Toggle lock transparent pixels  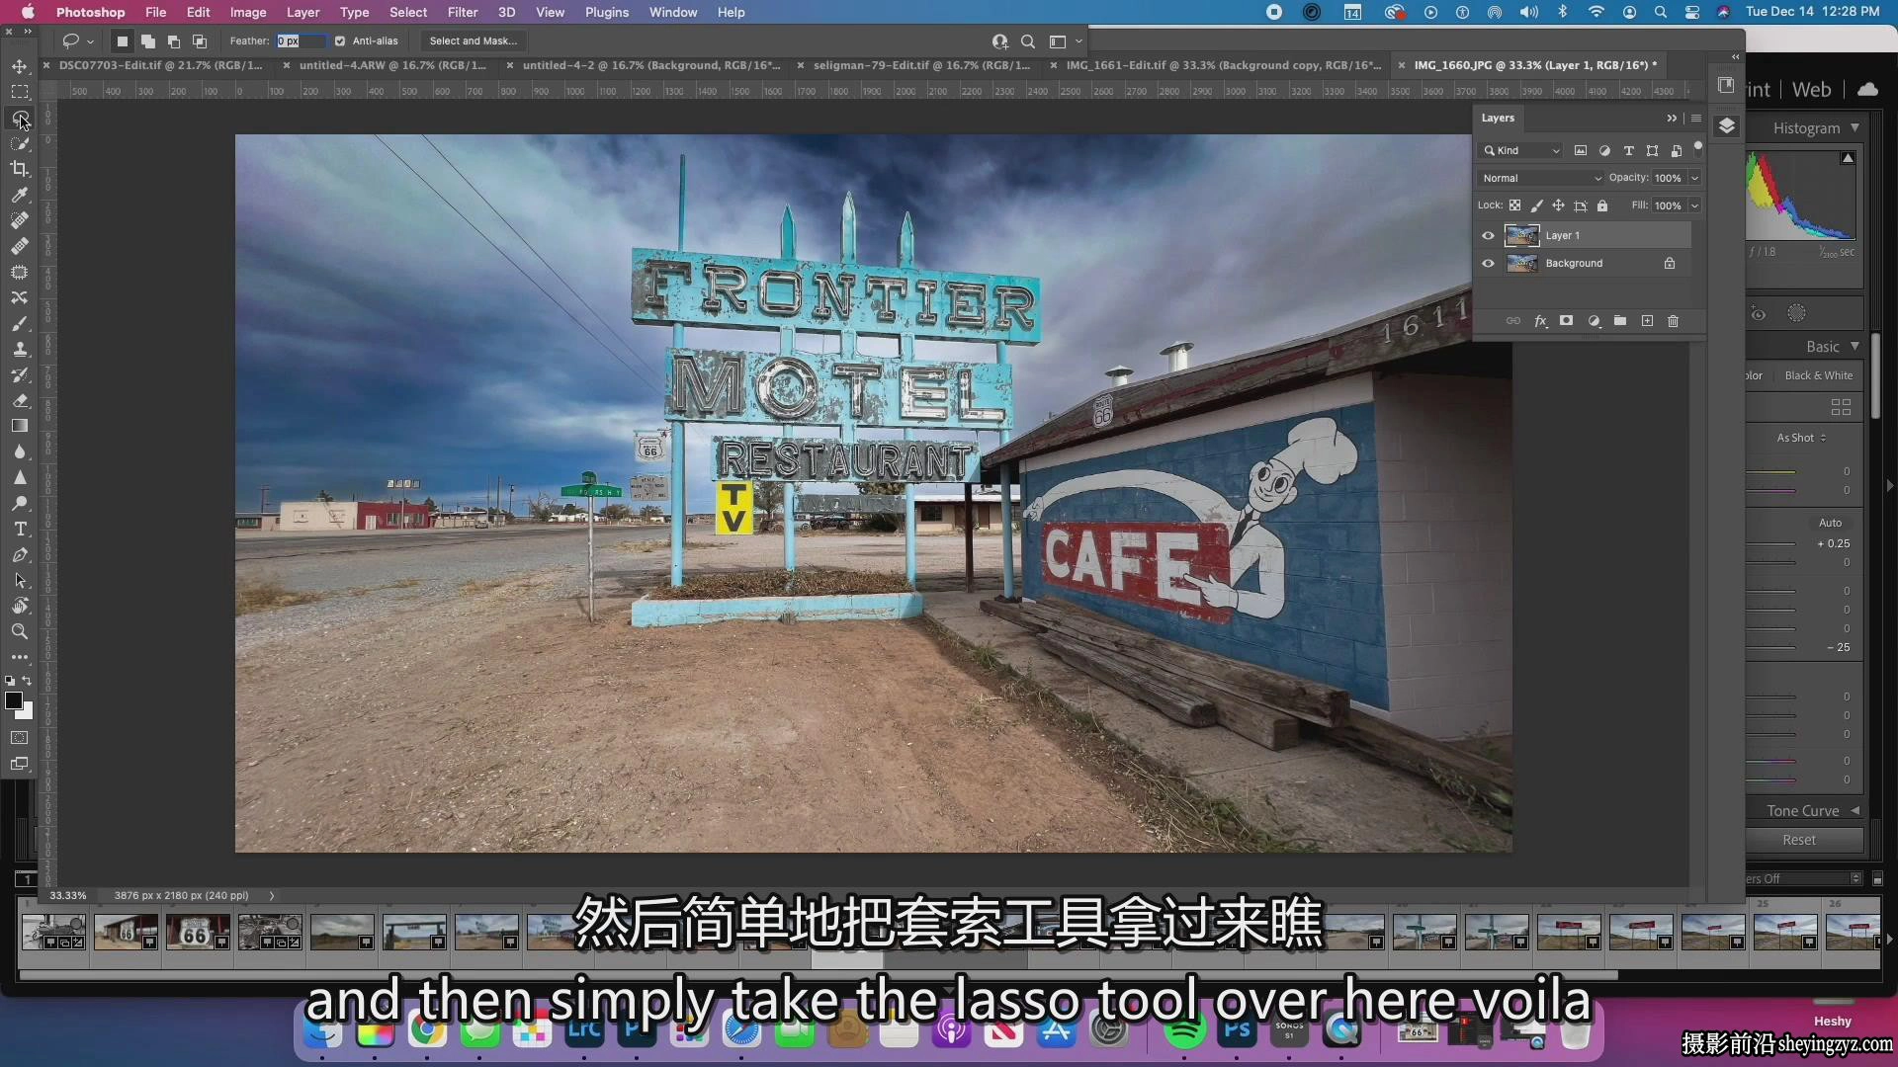1514,205
